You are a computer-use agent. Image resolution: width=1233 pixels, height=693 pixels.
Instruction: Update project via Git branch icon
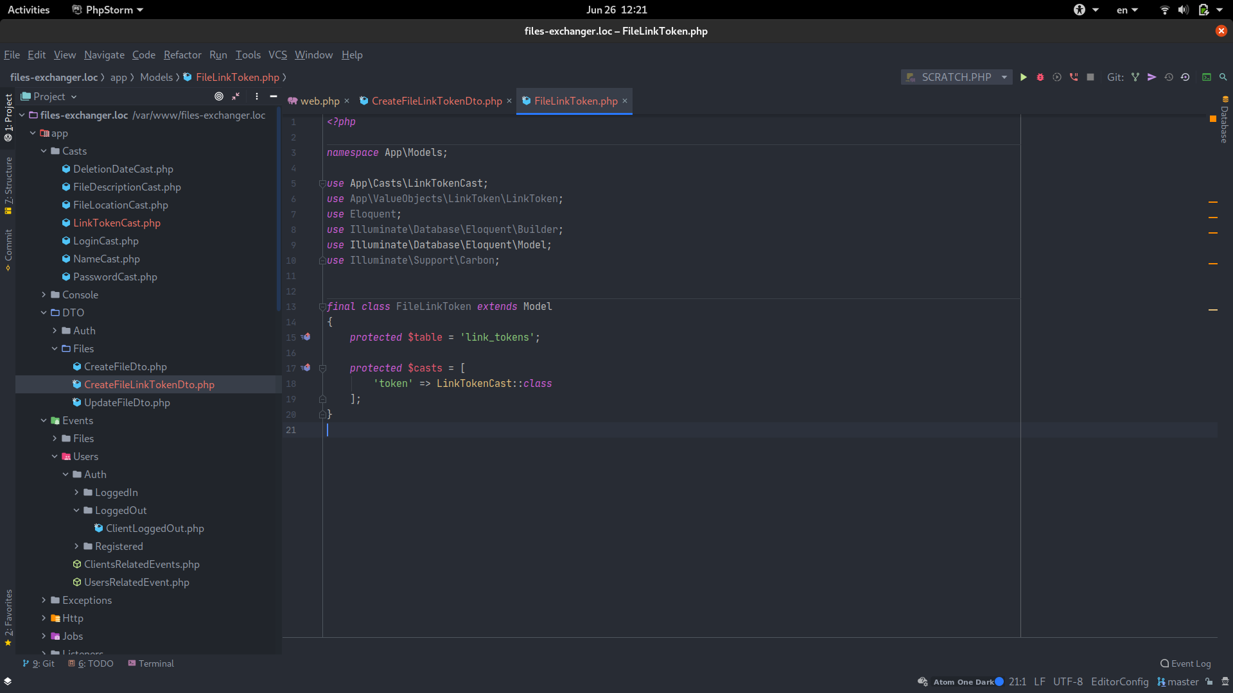[x=1135, y=77]
